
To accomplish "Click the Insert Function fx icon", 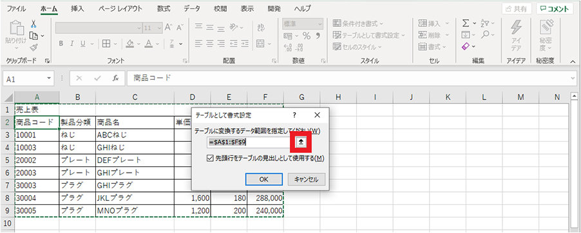I will pyautogui.click(x=116, y=78).
